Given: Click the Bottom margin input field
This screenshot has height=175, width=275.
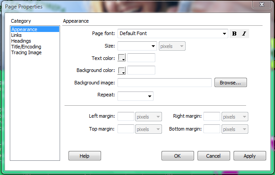Looking at the screenshot, I should coord(212,129).
